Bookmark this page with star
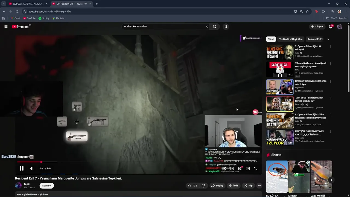This screenshot has height=197, width=350. [x=307, y=11]
